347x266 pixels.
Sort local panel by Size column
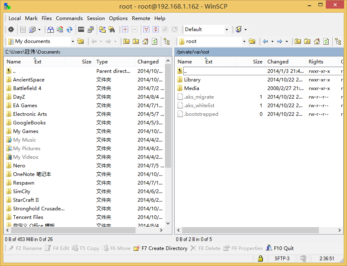pyautogui.click(x=79, y=62)
